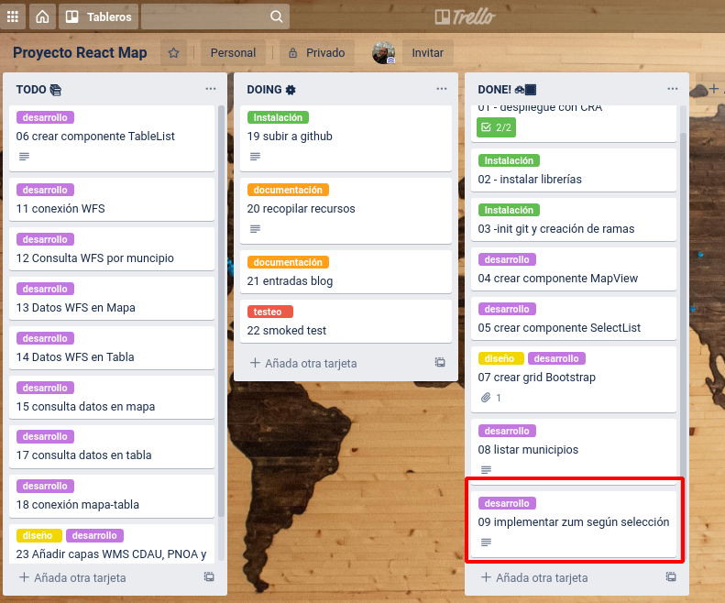Open card 11 conexión WFS
This screenshot has width=725, height=603.
(x=112, y=199)
